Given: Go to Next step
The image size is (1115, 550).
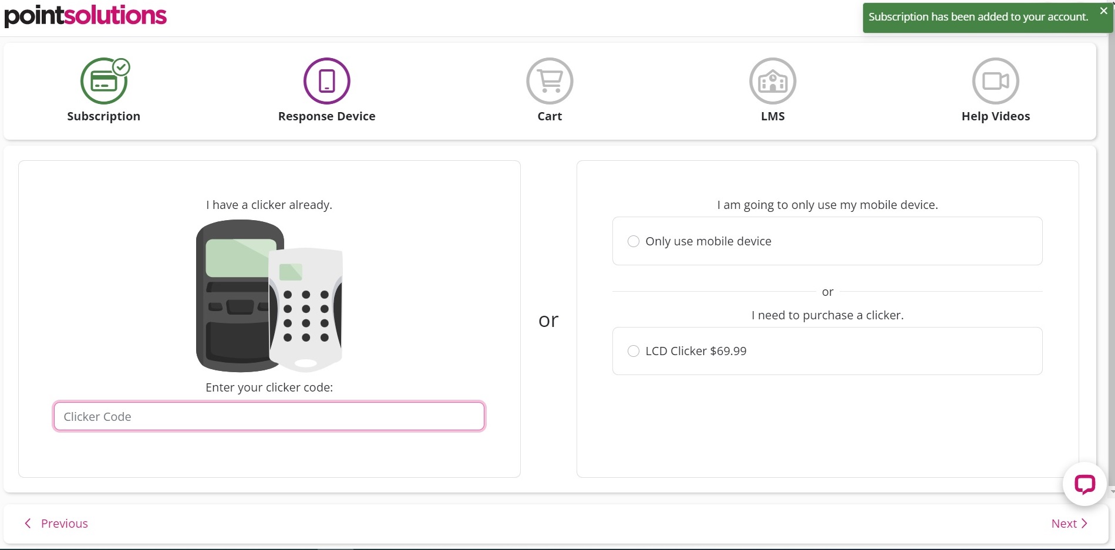Looking at the screenshot, I should tap(1064, 524).
